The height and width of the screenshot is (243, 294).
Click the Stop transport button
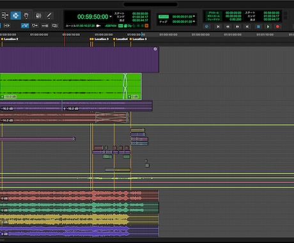(258, 27)
